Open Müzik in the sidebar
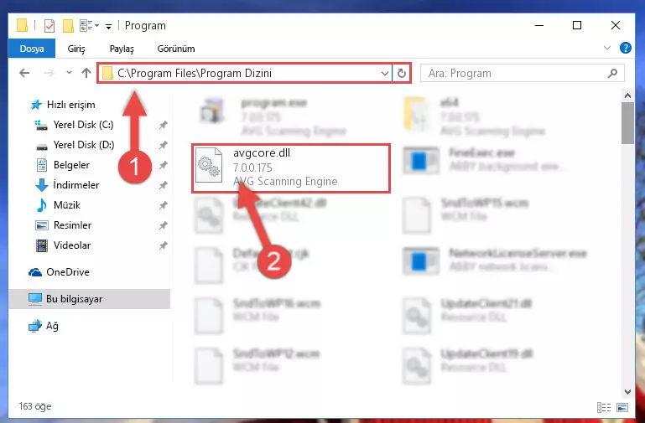 tap(58, 205)
